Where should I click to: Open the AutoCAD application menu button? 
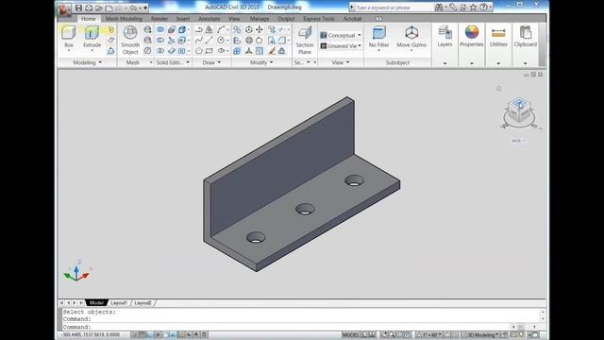(64, 9)
